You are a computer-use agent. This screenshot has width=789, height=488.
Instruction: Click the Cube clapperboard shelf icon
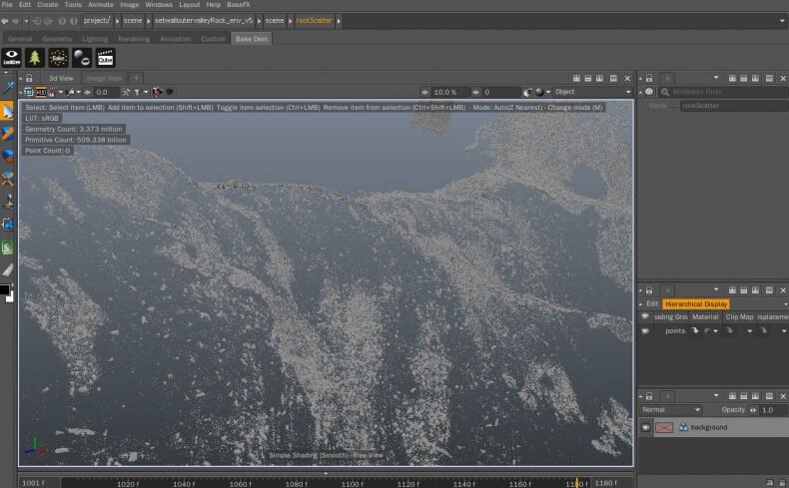tap(106, 58)
